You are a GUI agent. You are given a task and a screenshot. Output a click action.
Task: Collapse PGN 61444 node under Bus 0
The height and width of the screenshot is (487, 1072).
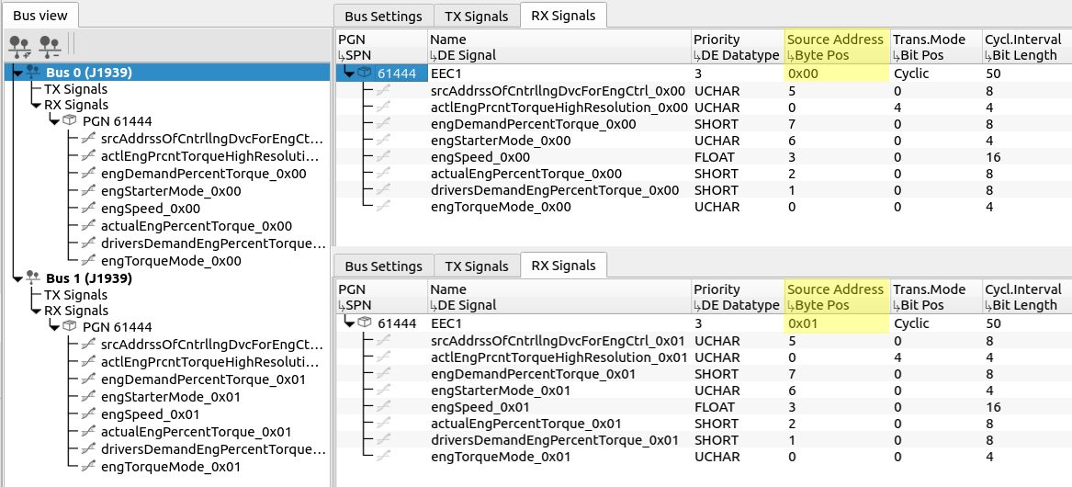pyautogui.click(x=54, y=121)
